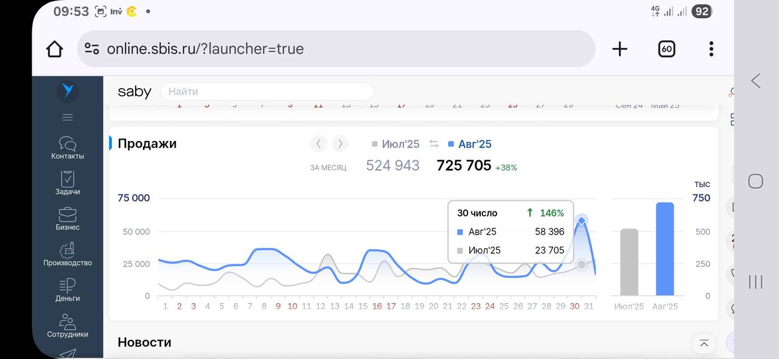This screenshot has height=359, width=779.
Task: Click the Авг'25 blue bar in chart
Action: click(x=665, y=249)
